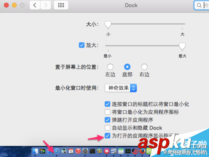Open the 神奇效果 minimize effect dropdown
This screenshot has height=157, width=209.
point(121,88)
